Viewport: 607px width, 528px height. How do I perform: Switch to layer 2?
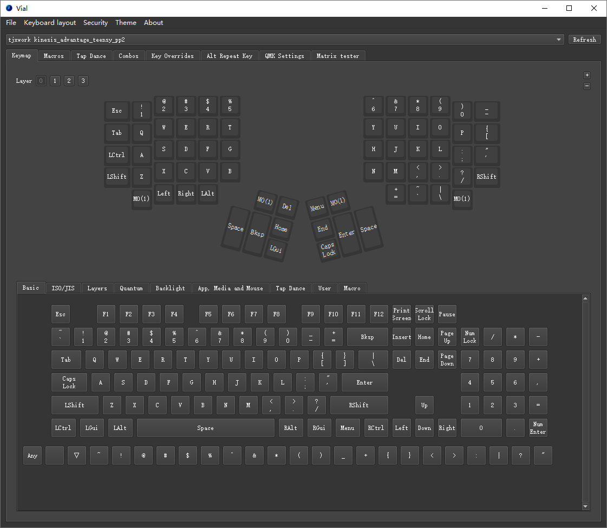[69, 81]
